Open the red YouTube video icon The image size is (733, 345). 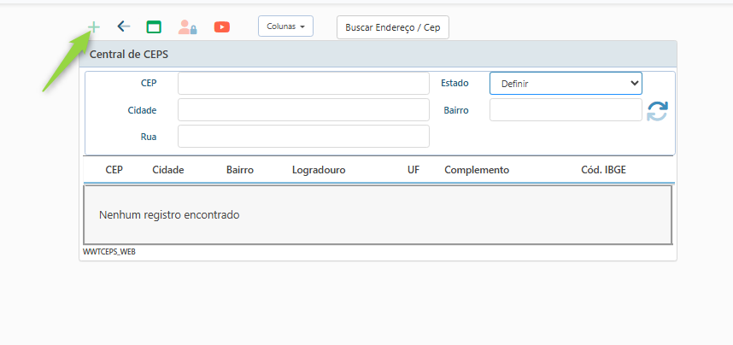222,26
